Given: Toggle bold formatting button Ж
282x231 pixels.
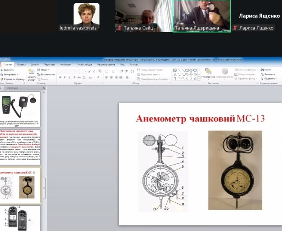Looking at the screenshot, I should click(x=60, y=77).
